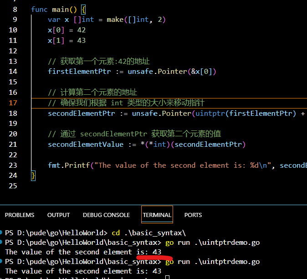Select the TERMINAL panel tab
Image resolution: width=307 pixels, height=279 pixels.
point(157,215)
